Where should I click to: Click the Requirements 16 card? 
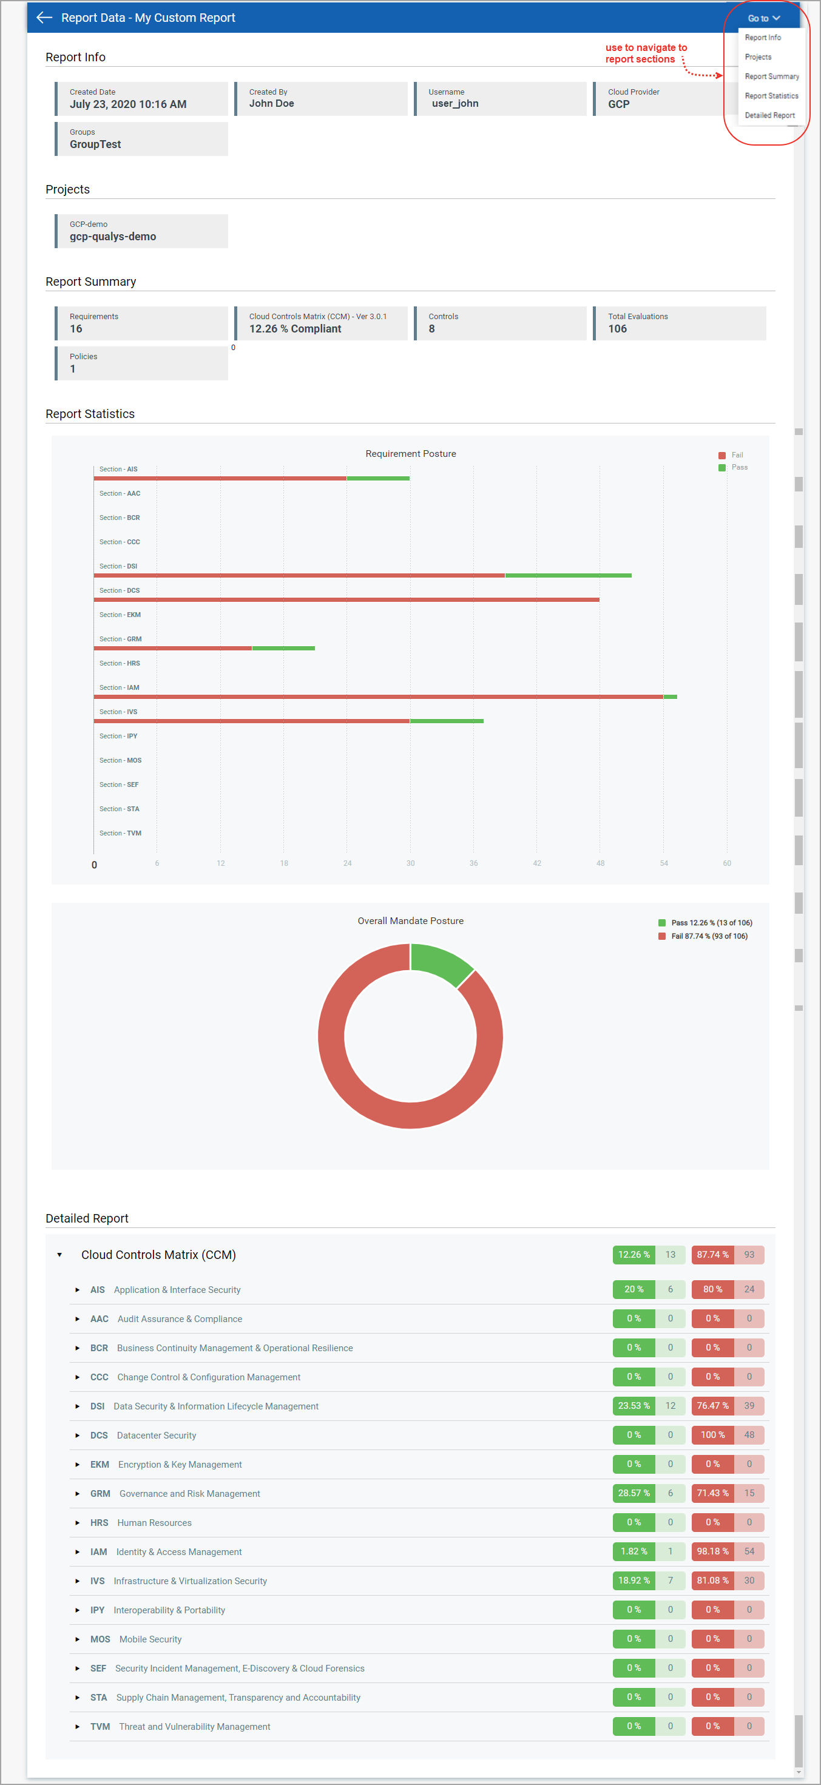click(x=141, y=323)
